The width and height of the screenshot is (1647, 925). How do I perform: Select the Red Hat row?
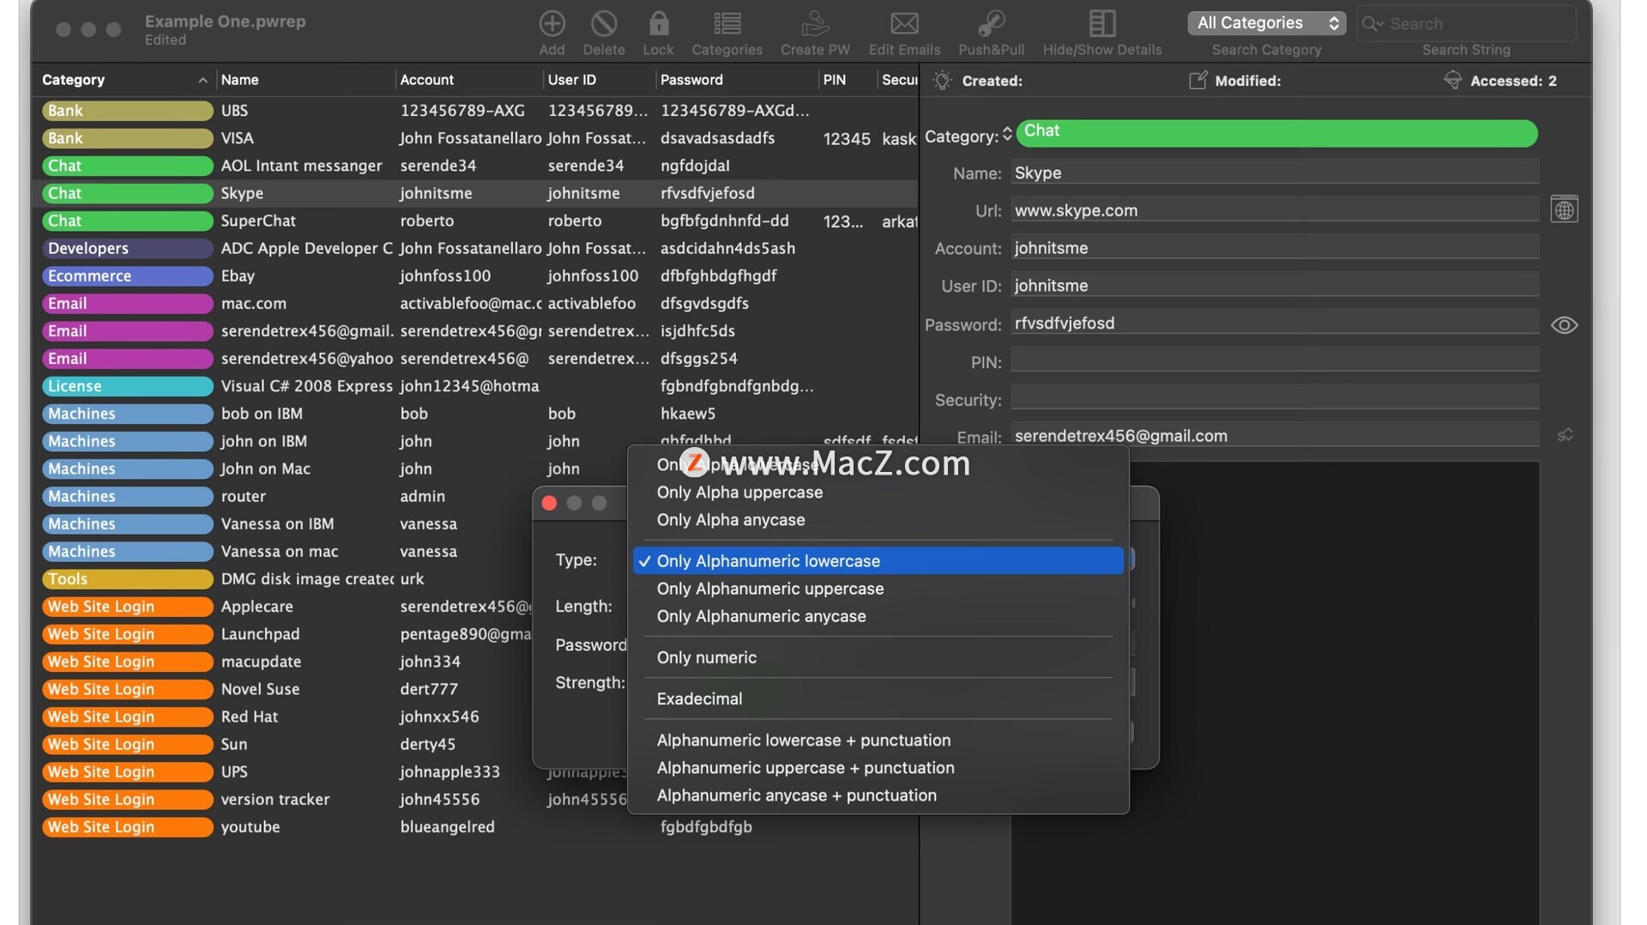click(283, 716)
